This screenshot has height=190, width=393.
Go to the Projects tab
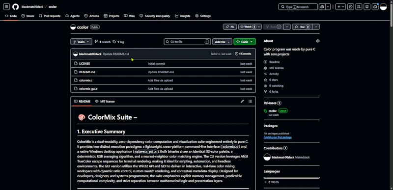click(112, 16)
